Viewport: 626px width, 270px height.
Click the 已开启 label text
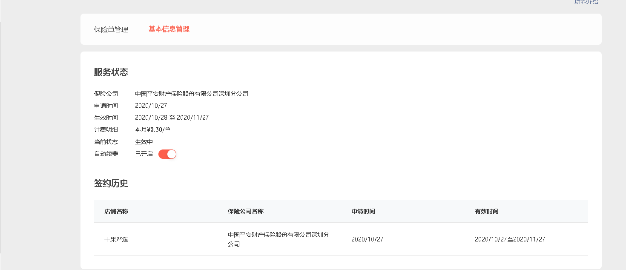point(144,154)
